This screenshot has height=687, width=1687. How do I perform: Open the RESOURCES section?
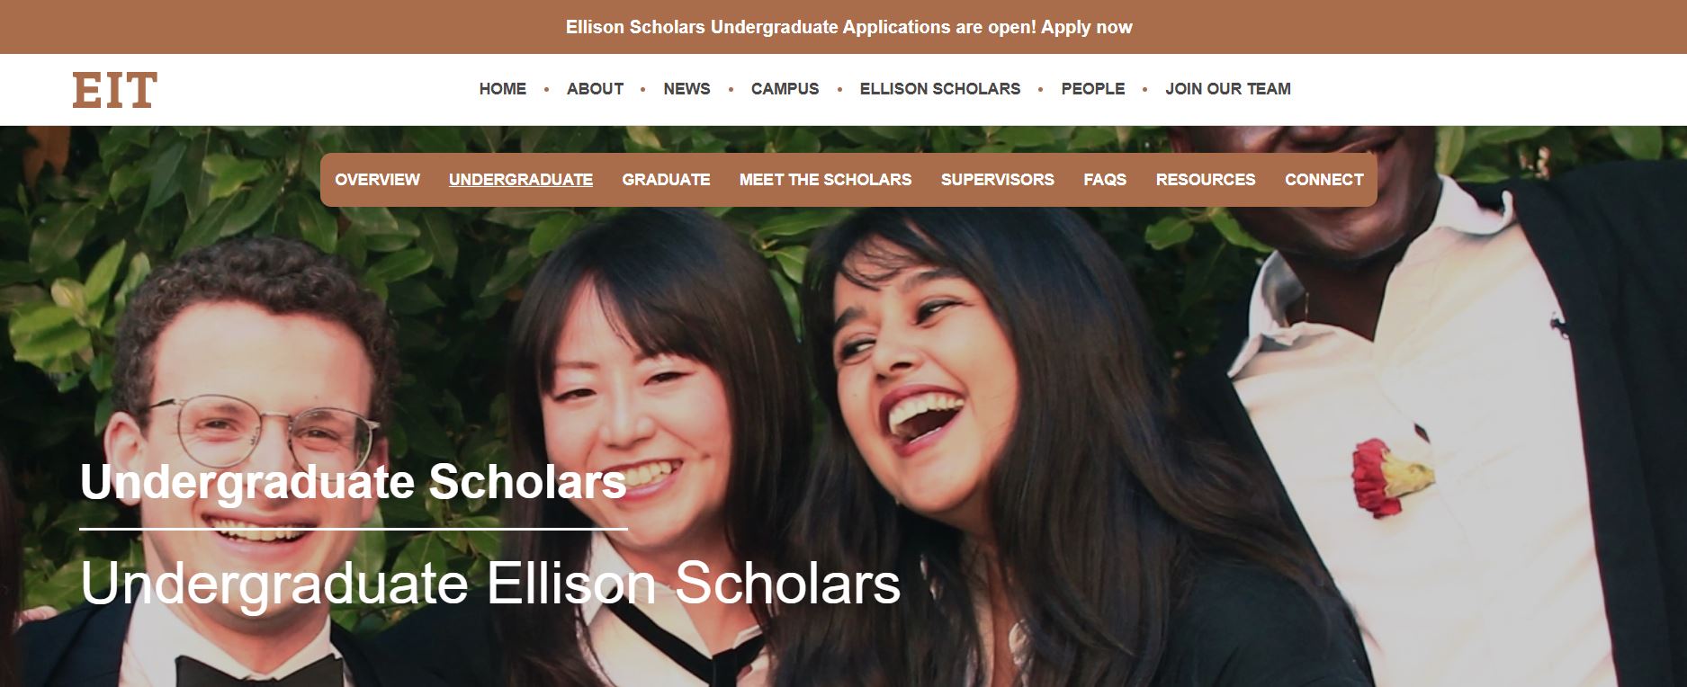(1205, 180)
